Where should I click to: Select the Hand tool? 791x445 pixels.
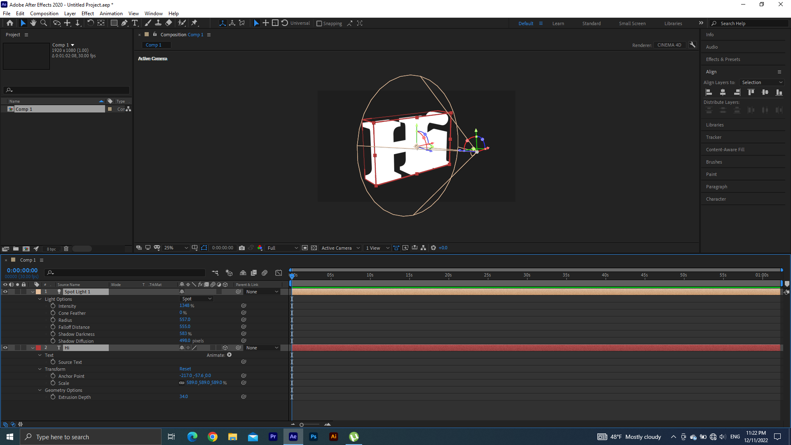pos(33,23)
